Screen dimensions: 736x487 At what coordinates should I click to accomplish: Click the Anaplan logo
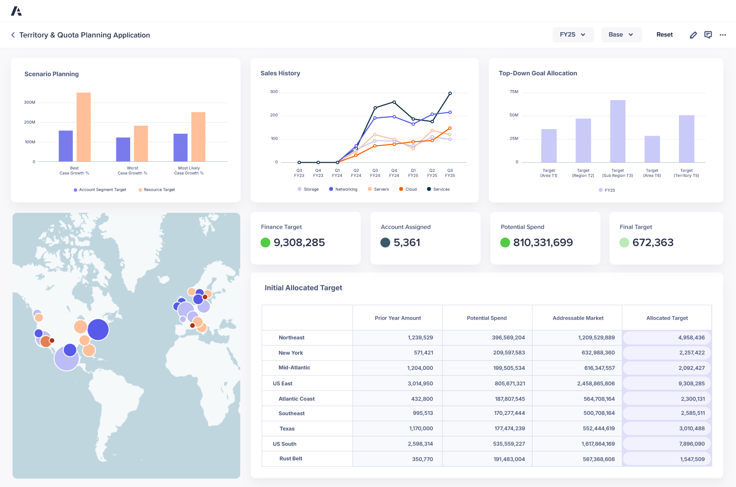17,11
